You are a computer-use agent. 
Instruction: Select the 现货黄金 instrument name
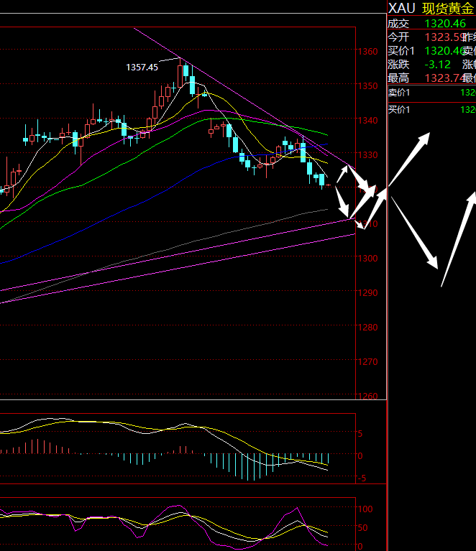point(448,9)
